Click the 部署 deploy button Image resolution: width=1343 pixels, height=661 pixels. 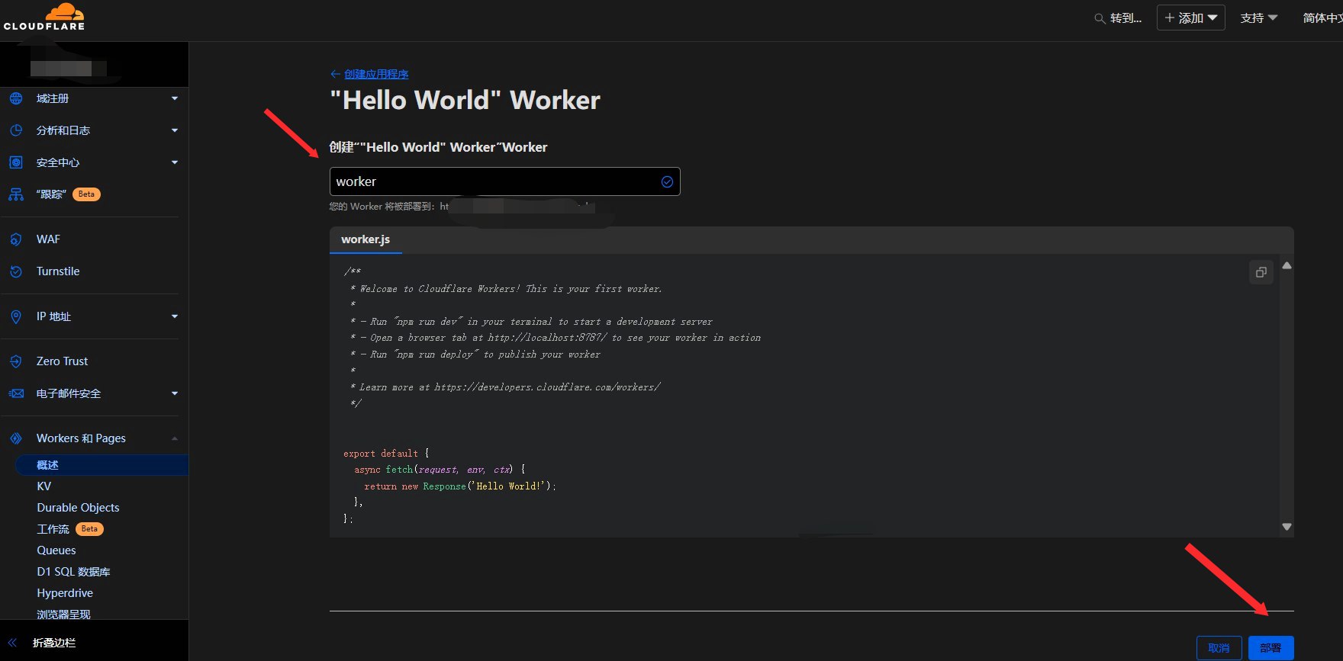1271,648
